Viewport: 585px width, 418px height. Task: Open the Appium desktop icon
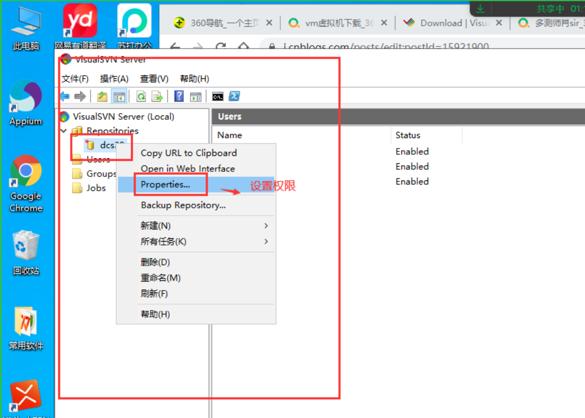pos(26,103)
